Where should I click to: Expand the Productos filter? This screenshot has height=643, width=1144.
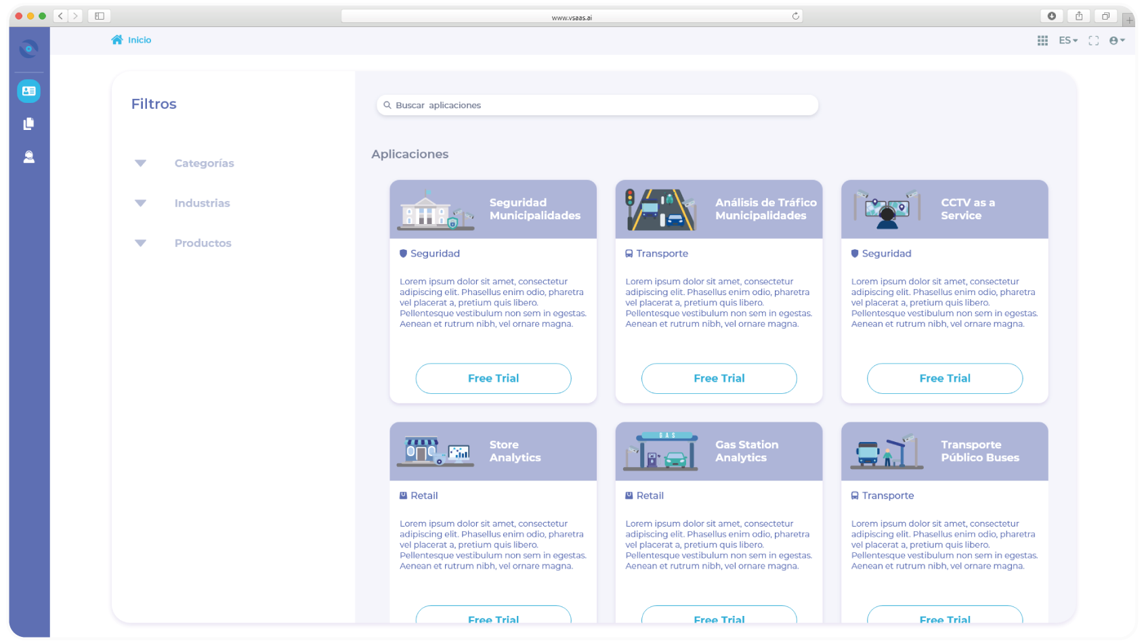(x=141, y=243)
